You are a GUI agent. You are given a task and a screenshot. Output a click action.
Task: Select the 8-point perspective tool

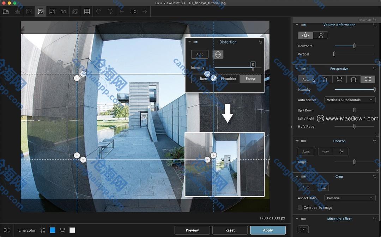coord(368,79)
